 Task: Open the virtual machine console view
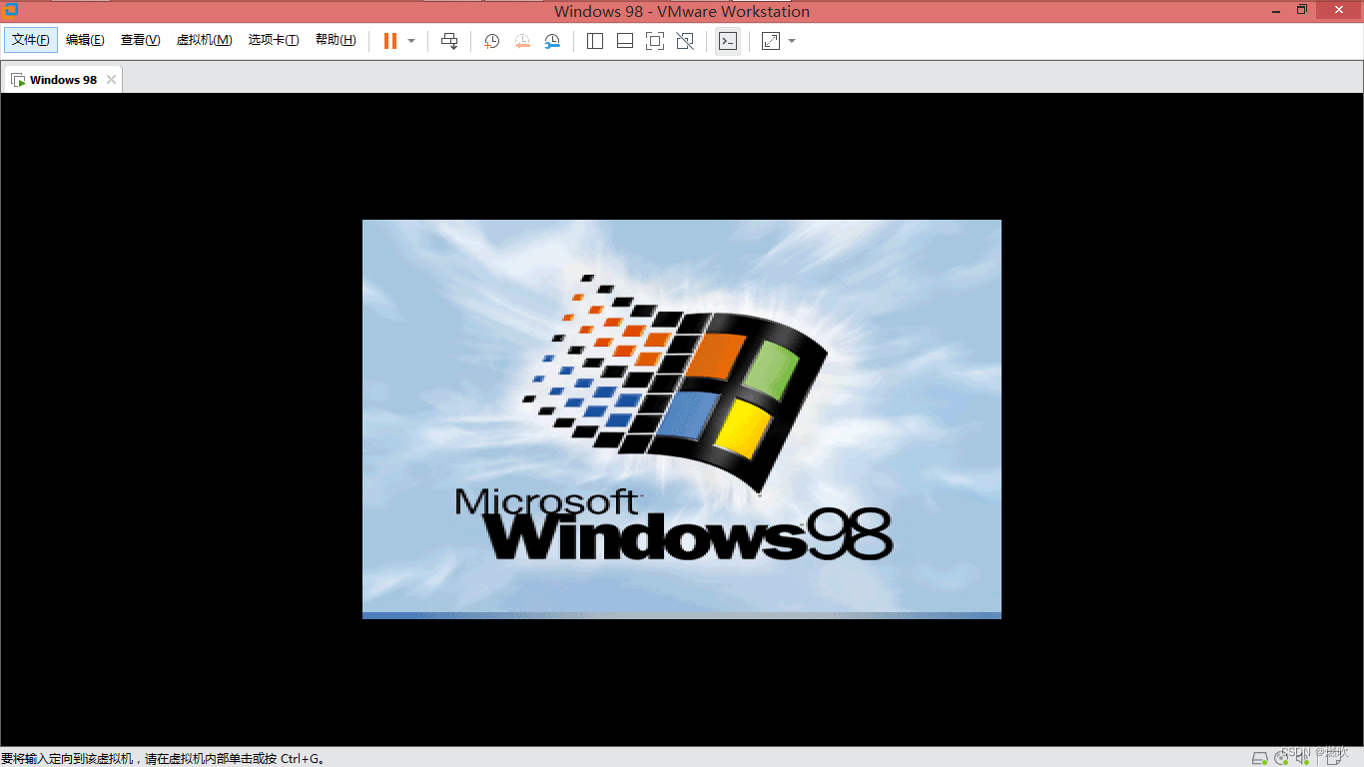pos(727,41)
